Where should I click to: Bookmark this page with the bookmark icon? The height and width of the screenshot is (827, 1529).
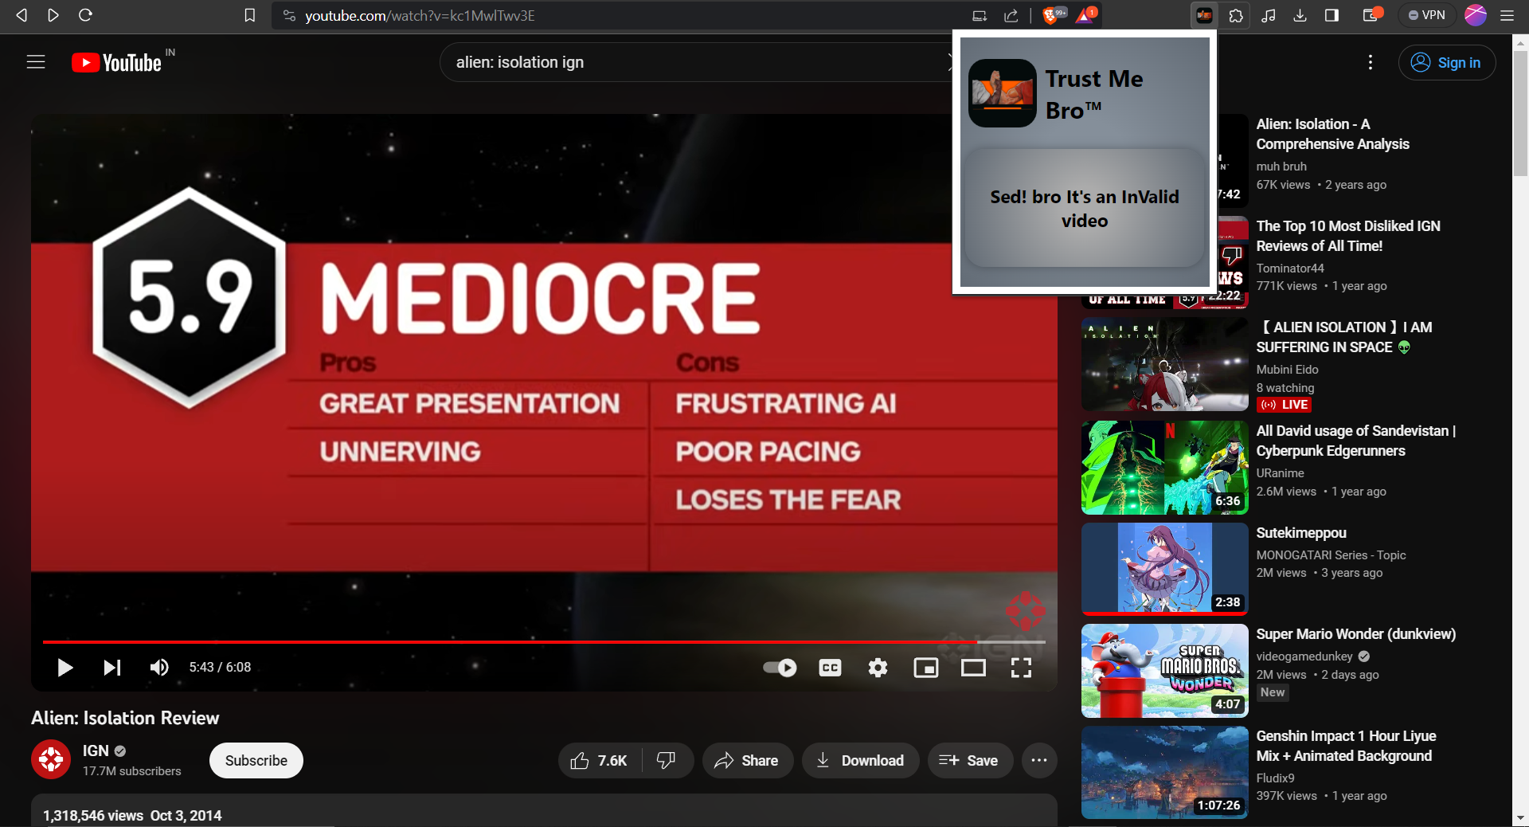point(249,15)
